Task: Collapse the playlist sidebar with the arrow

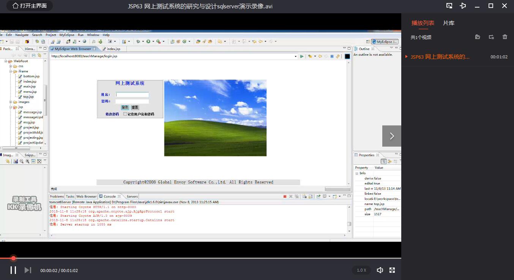Action: [x=392, y=136]
